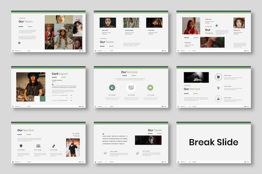
Task: Click the chat bubbles icon on the quote slide
Action: 137,153
